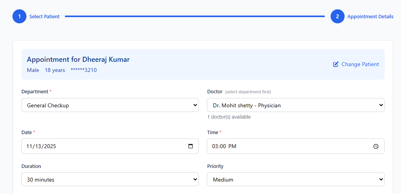The height and width of the screenshot is (194, 401).
Task: Expand the Priority dropdown showing Medium
Action: pos(296,179)
